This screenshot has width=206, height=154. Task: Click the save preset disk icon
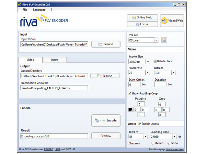tap(164, 40)
